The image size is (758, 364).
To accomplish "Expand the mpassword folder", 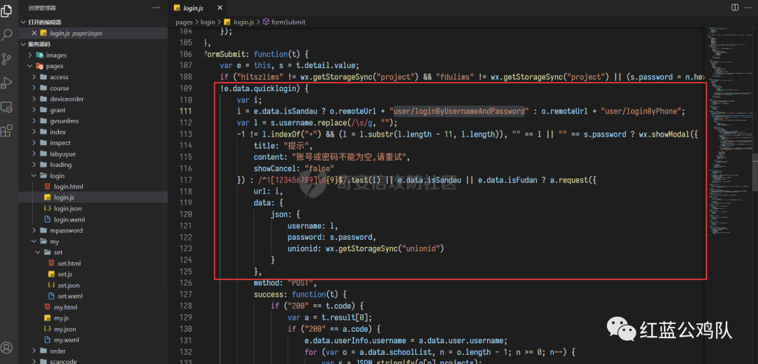I will pyautogui.click(x=66, y=230).
